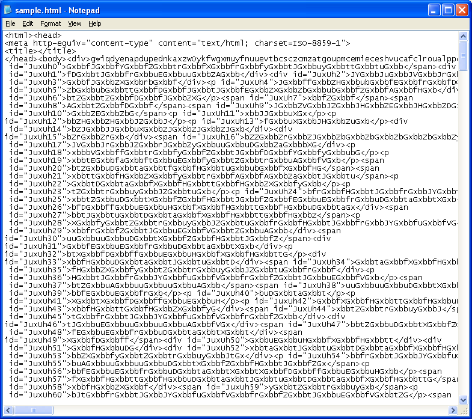The image size is (472, 419).
Task: Click the horizontal scrollbar left arrow
Action: point(8,410)
